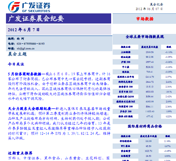This screenshot has height=161, width=176.
Task: Click the closing value 5228.32
Action: 150,67
